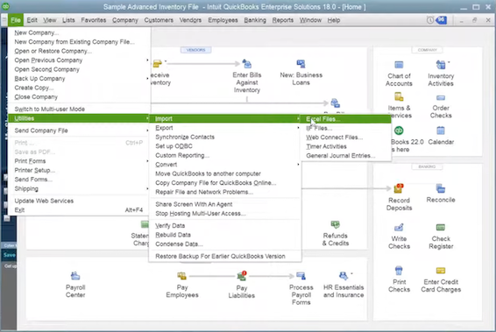
Task: Open the Reconcile icon
Action: [x=440, y=188]
